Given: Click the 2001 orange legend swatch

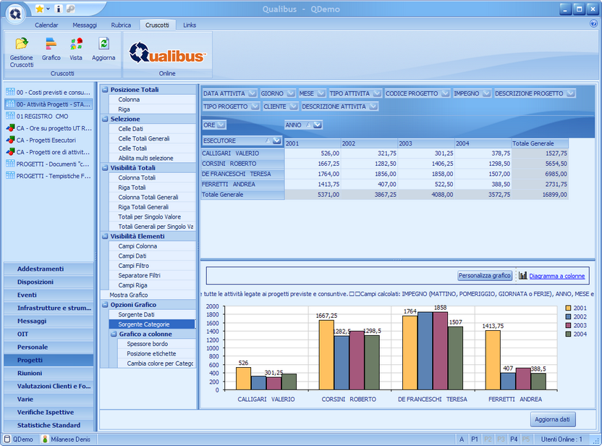Looking at the screenshot, I should 568,308.
